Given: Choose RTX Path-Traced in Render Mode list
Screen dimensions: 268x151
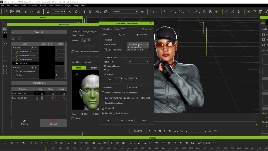Looking at the screenshot, I should click(136, 50).
